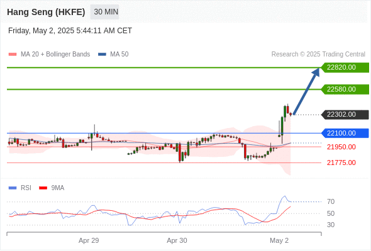Click the 22580.00 green resistance label
The width and height of the screenshot is (371, 251).
tap(345, 90)
